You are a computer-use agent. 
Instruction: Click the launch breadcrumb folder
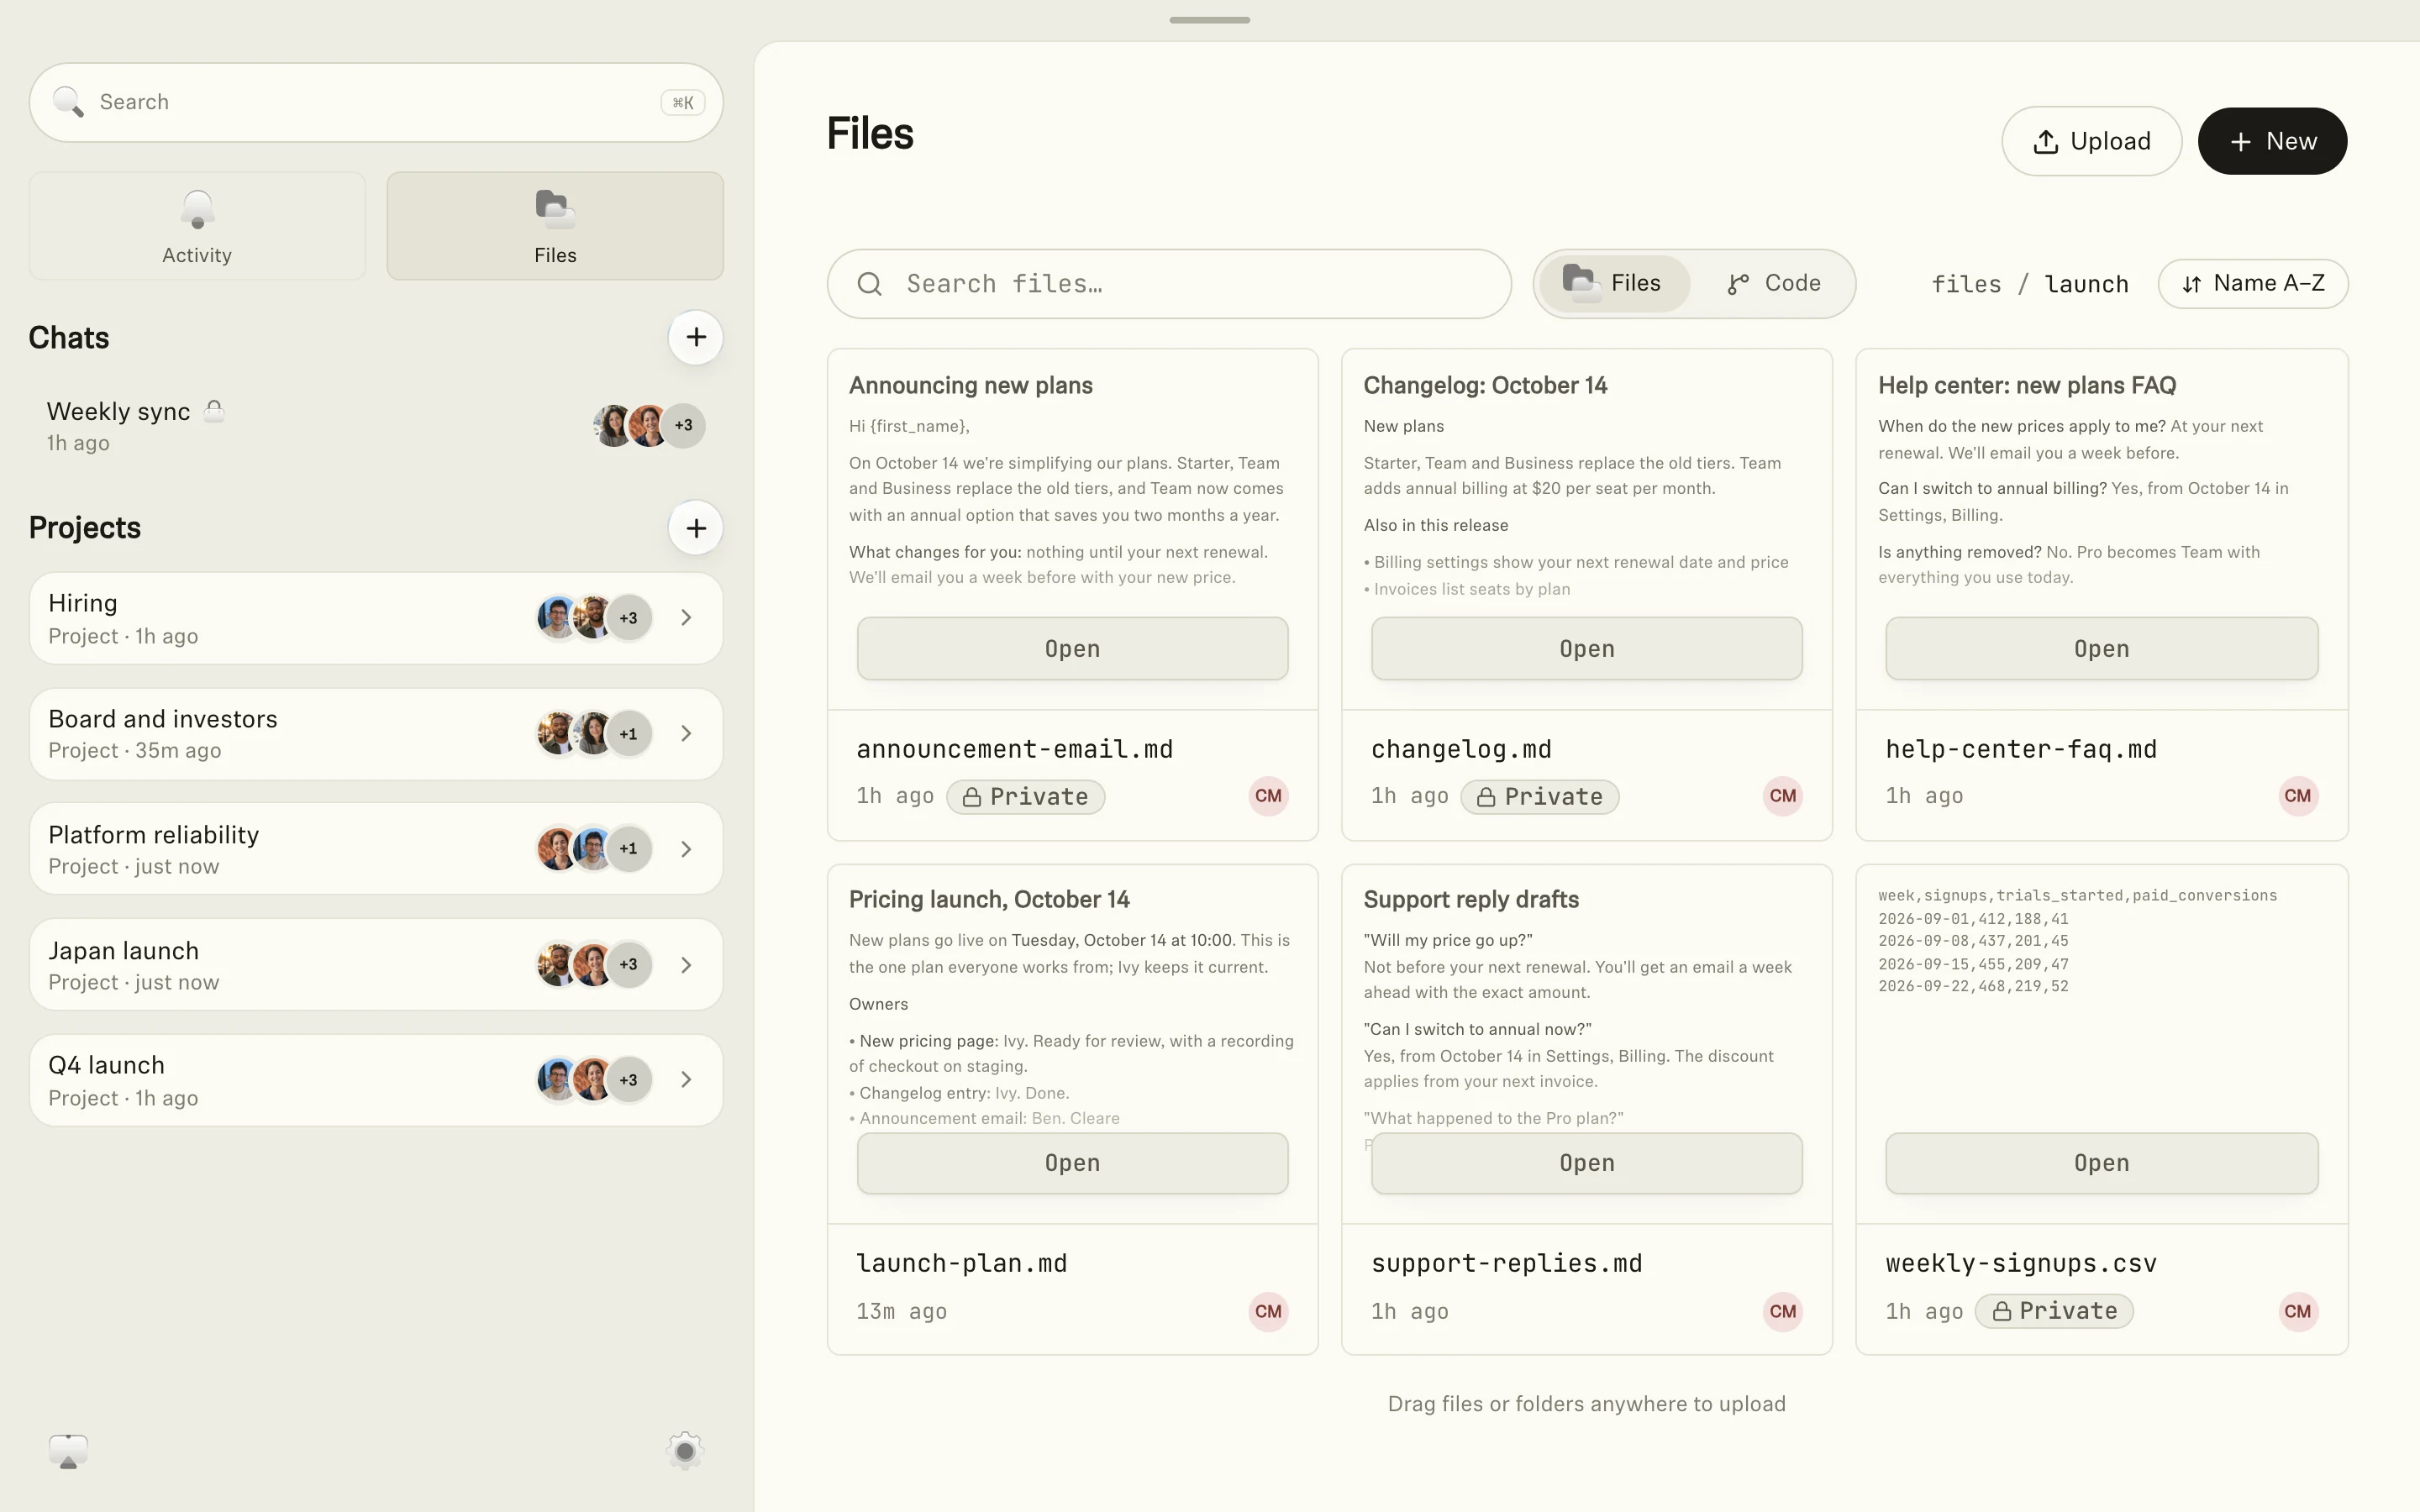pos(2086,285)
